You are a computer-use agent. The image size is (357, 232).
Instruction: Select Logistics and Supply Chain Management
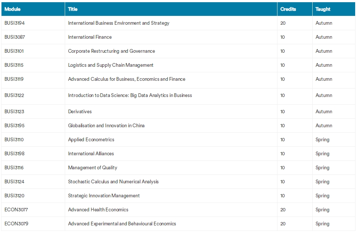[111, 65]
